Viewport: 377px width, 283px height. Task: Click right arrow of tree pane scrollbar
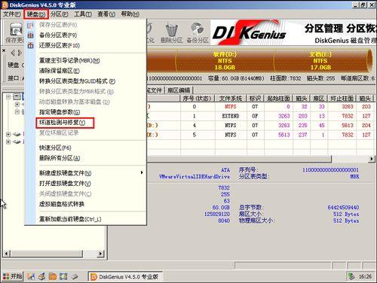tap(100, 254)
